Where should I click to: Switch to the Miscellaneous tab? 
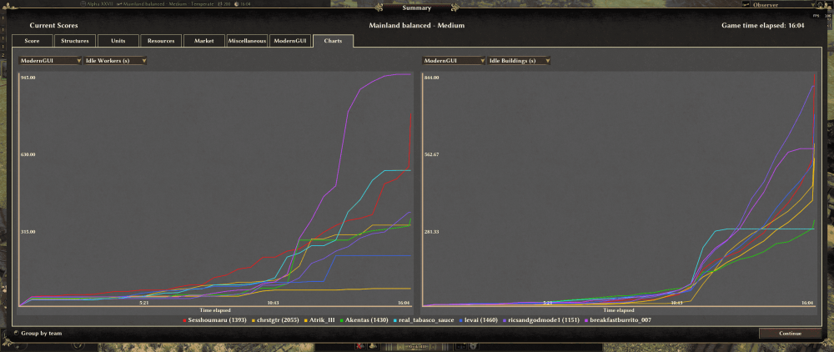point(248,41)
